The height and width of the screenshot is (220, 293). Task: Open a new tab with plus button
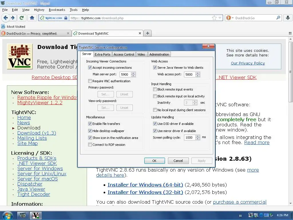pyautogui.click(x=148, y=33)
